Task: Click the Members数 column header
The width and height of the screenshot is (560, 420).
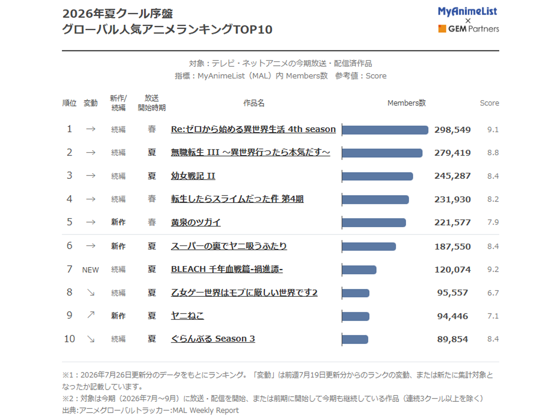Action: pyautogui.click(x=406, y=103)
